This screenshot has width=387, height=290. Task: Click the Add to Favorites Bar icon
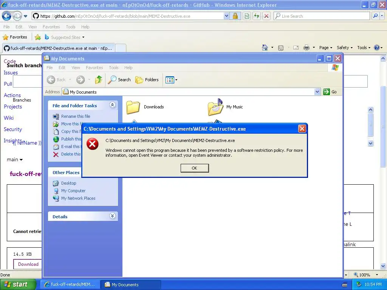[x=37, y=37]
